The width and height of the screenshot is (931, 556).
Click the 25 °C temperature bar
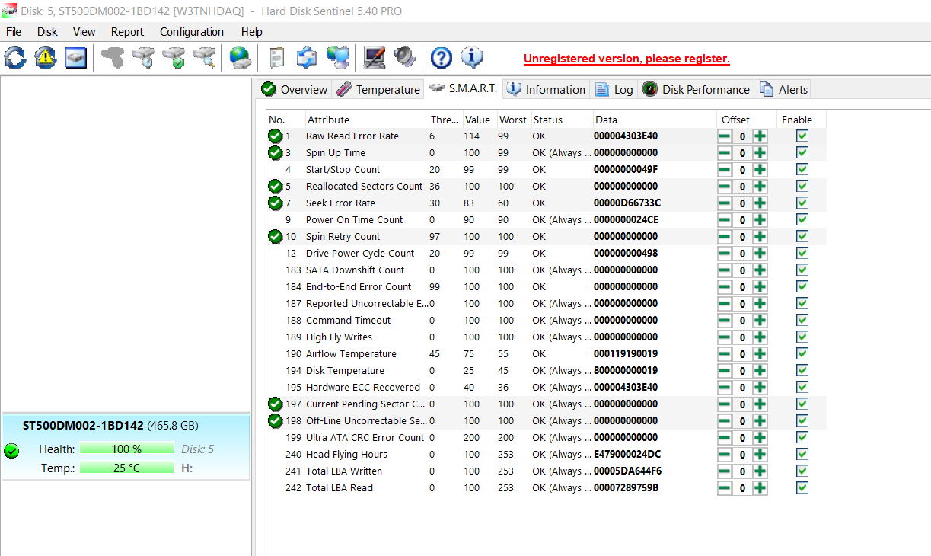click(x=126, y=468)
